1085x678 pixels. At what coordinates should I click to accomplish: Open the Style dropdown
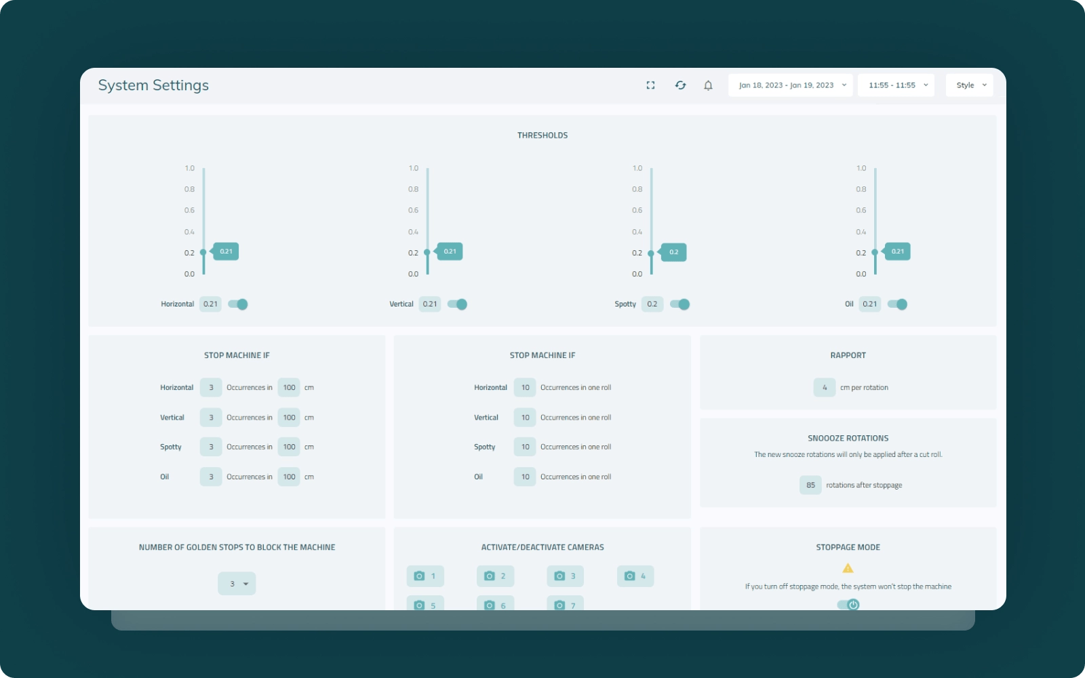tap(970, 85)
